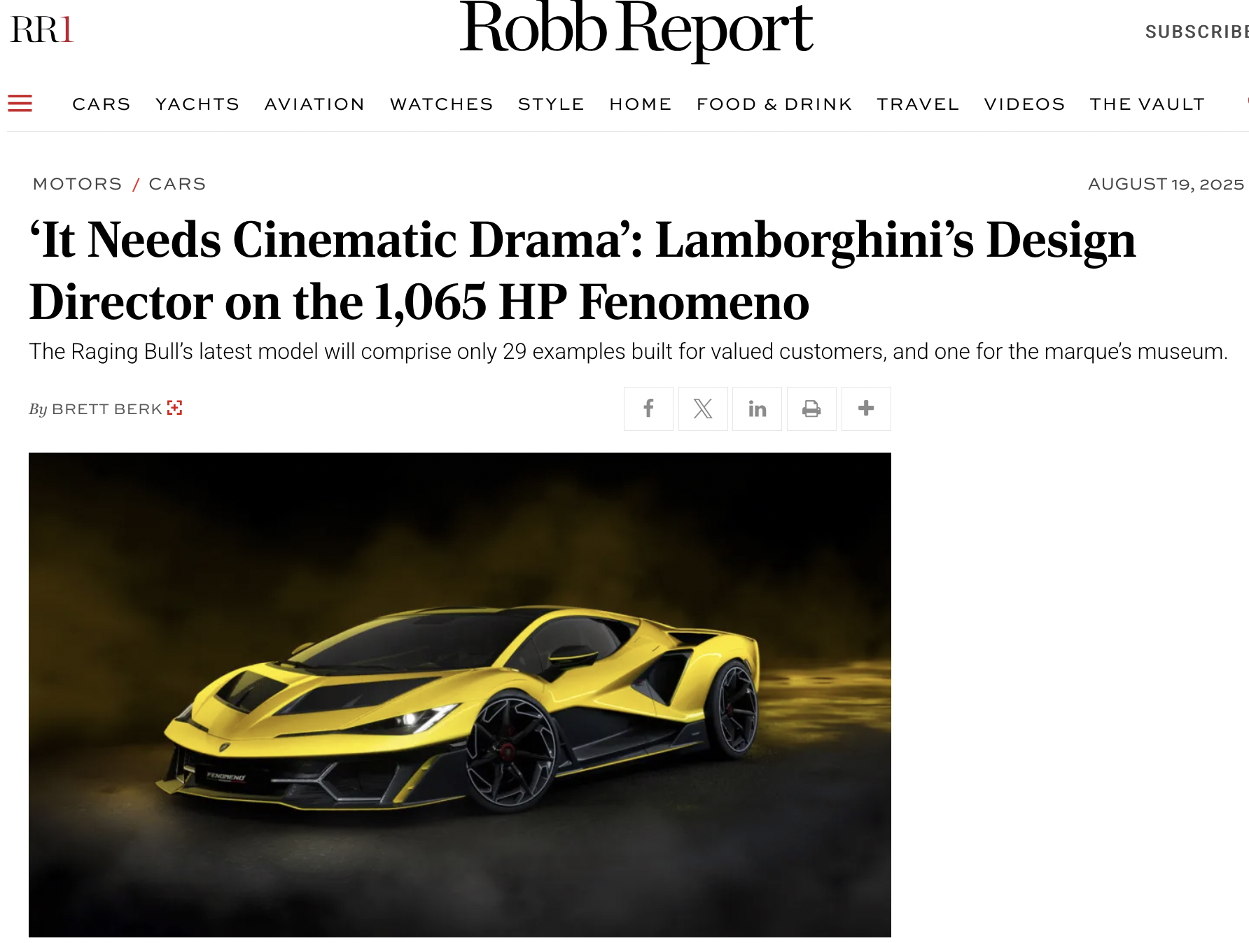The image size is (1249, 943).
Task: Click the author name Brett Berk
Action: 107,409
